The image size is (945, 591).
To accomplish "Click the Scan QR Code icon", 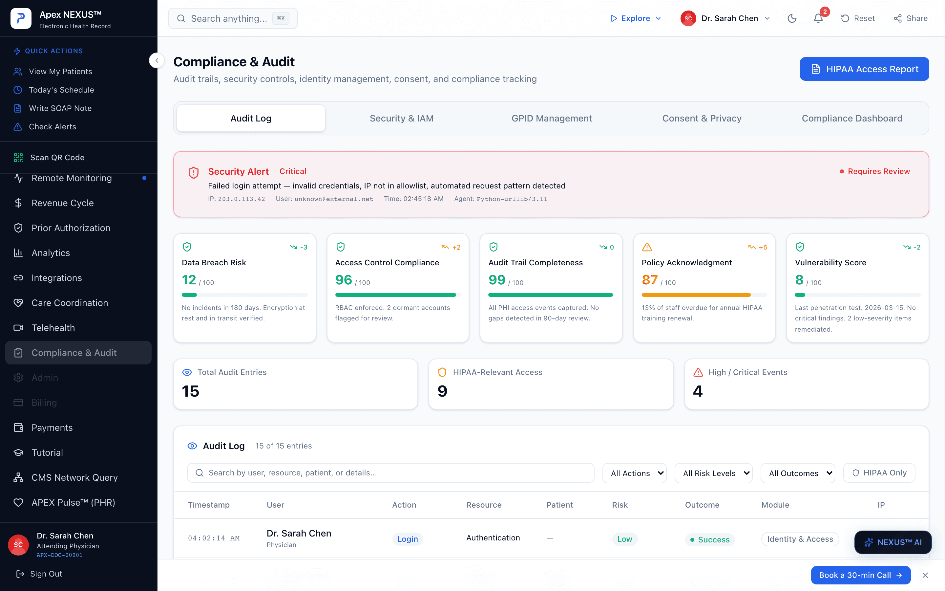I will point(18,158).
